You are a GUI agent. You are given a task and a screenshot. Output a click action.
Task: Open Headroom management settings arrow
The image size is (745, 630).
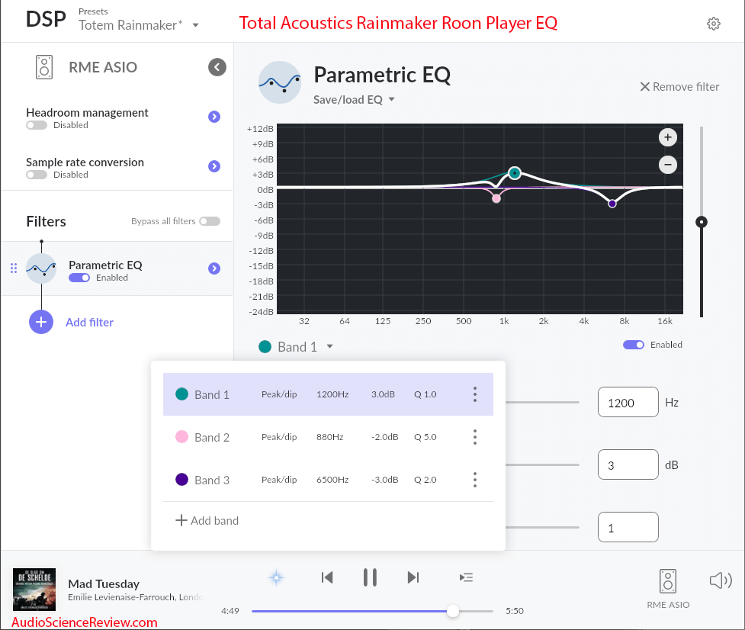pos(214,117)
